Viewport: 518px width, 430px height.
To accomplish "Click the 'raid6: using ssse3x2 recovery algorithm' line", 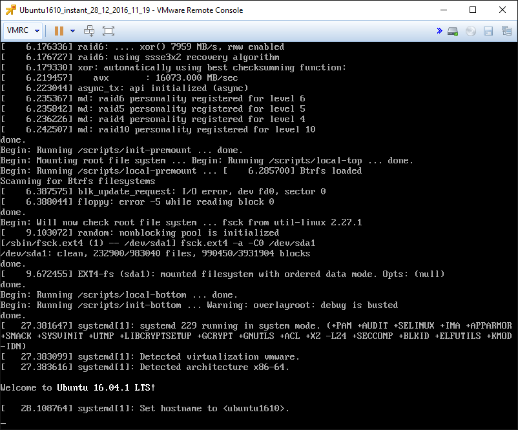I will point(140,57).
